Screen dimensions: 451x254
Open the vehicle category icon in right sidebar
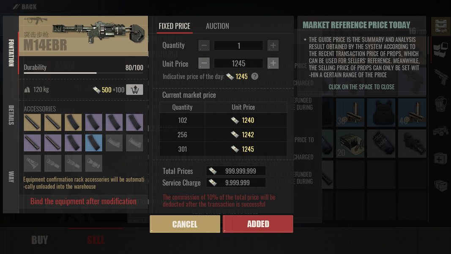[441, 131]
